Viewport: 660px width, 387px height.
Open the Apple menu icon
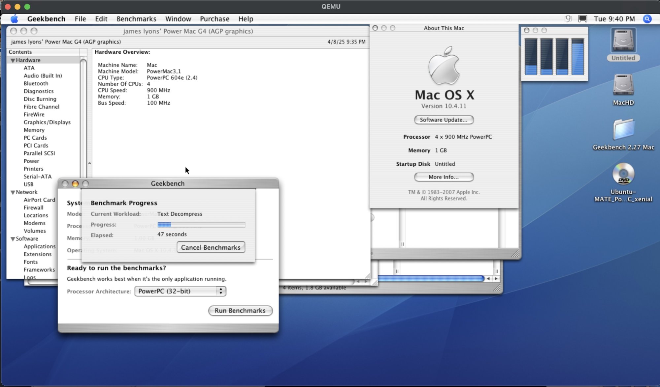pos(14,19)
